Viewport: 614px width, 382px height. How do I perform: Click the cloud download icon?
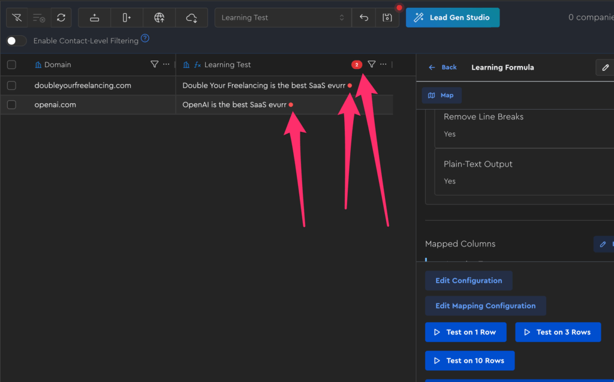point(191,18)
